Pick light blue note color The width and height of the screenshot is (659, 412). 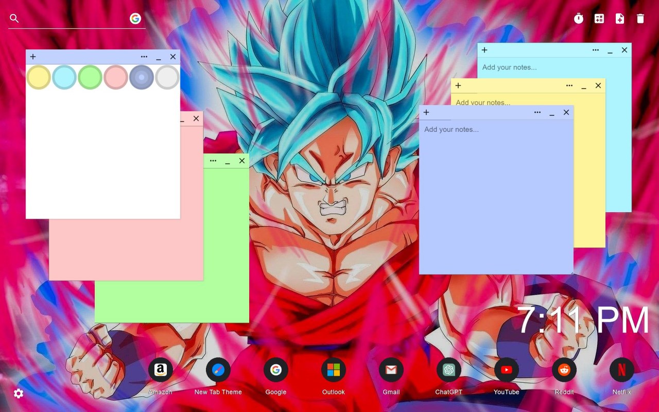tap(64, 77)
